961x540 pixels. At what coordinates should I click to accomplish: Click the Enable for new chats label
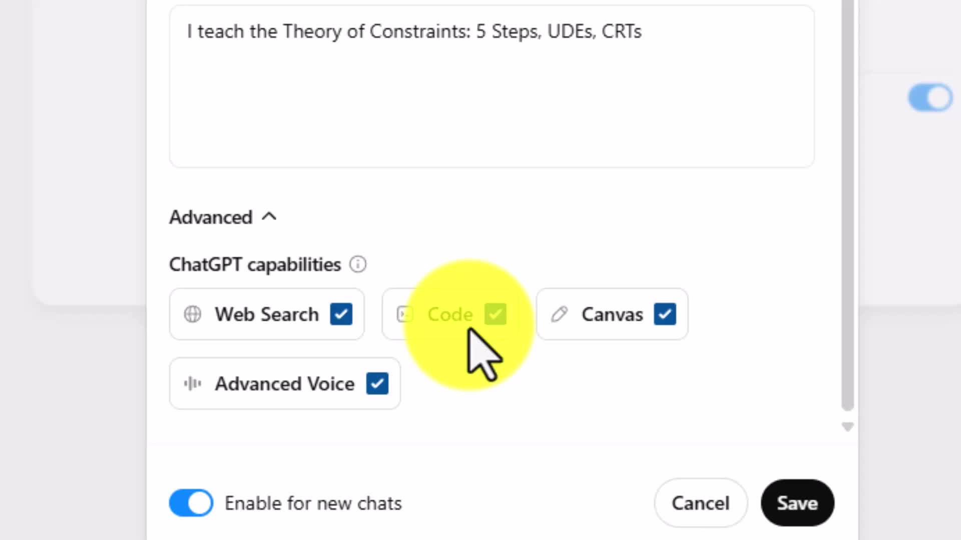(313, 503)
